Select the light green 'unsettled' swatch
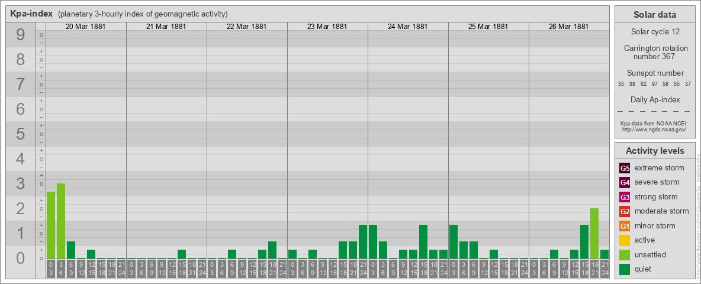Viewport: 701px width, 284px height. [625, 255]
